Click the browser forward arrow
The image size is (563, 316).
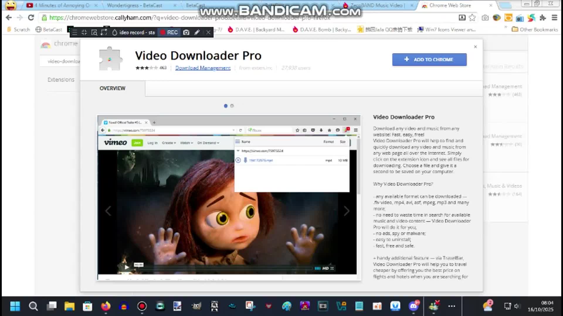click(20, 18)
